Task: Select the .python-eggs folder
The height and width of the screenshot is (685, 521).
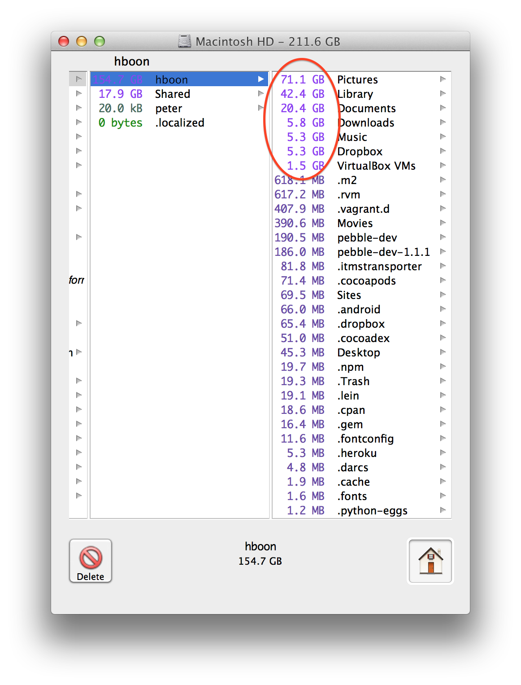Action: 362,510
